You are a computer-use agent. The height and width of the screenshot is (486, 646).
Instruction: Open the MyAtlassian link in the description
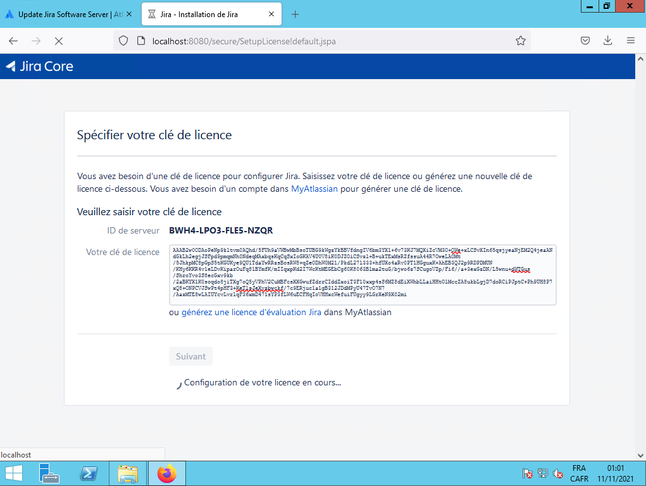(314, 189)
